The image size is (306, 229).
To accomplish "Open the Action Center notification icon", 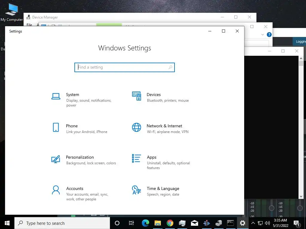I will tap(297, 223).
